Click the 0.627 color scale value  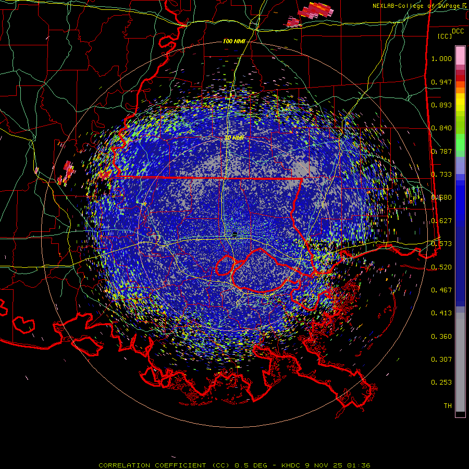(441, 221)
